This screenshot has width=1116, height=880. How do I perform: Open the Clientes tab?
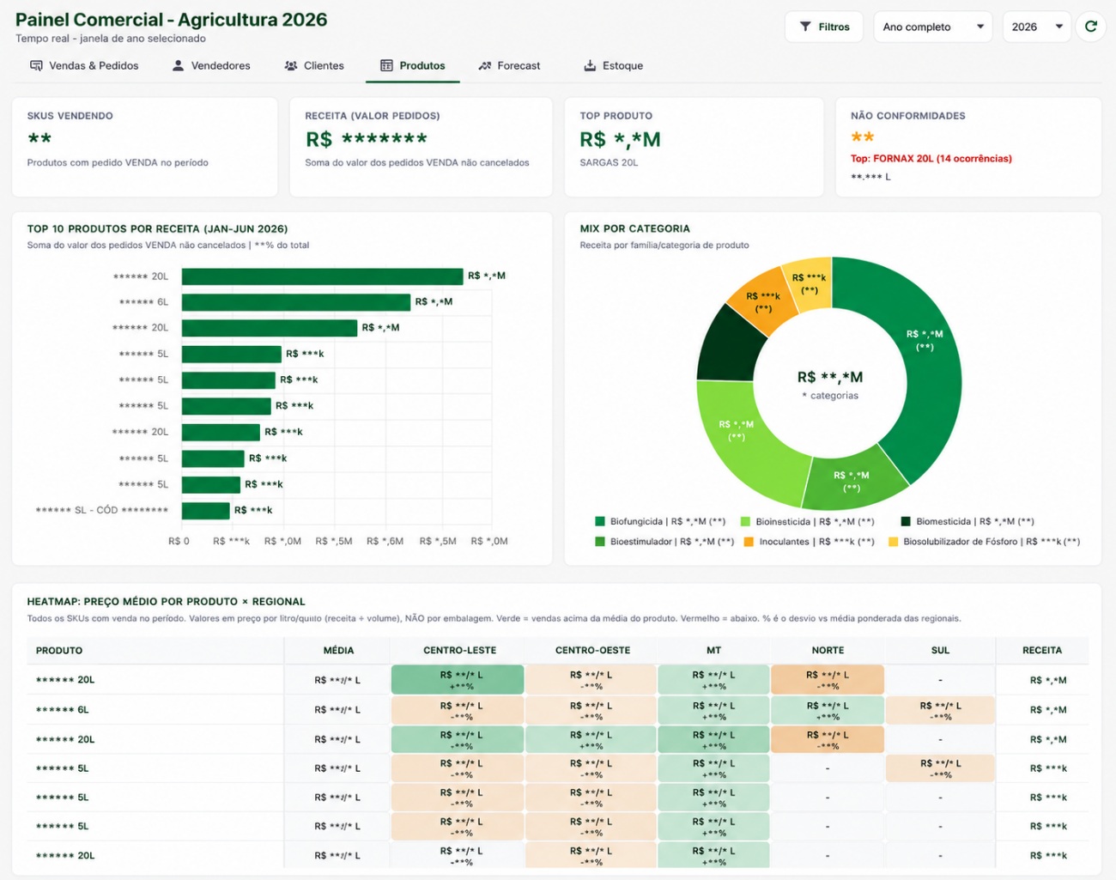pos(314,65)
